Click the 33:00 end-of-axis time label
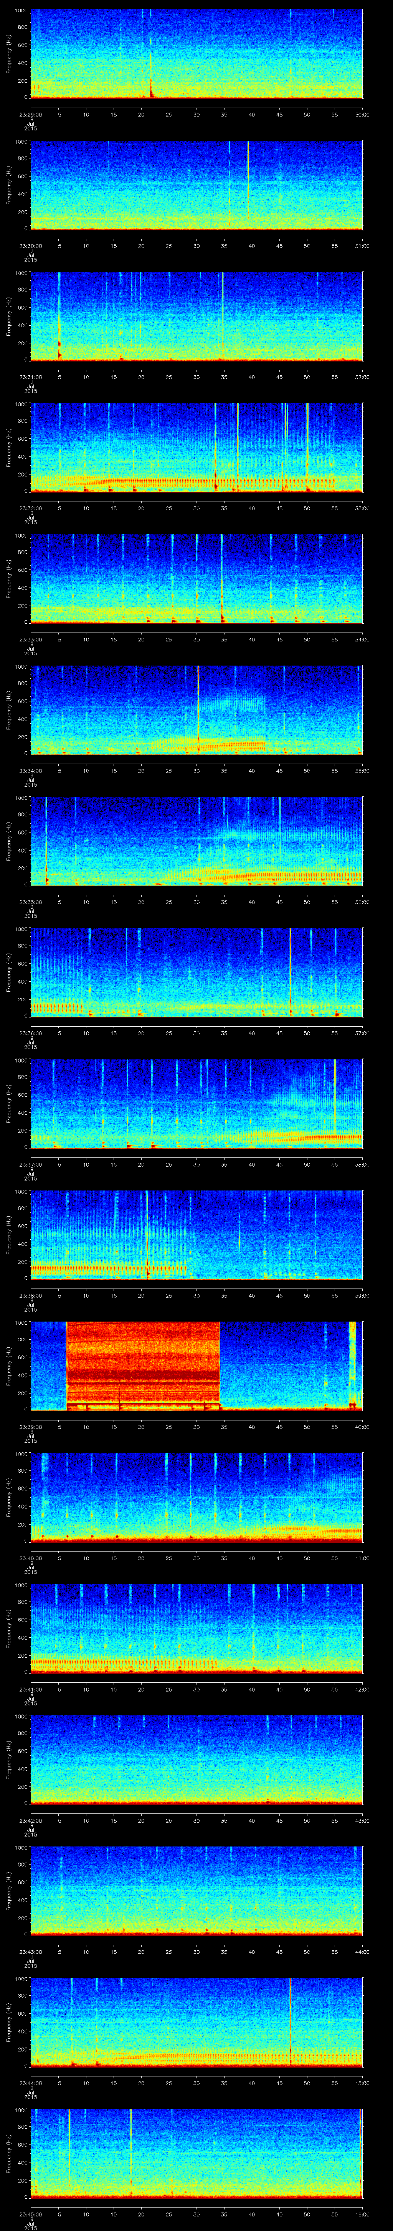 coord(362,508)
